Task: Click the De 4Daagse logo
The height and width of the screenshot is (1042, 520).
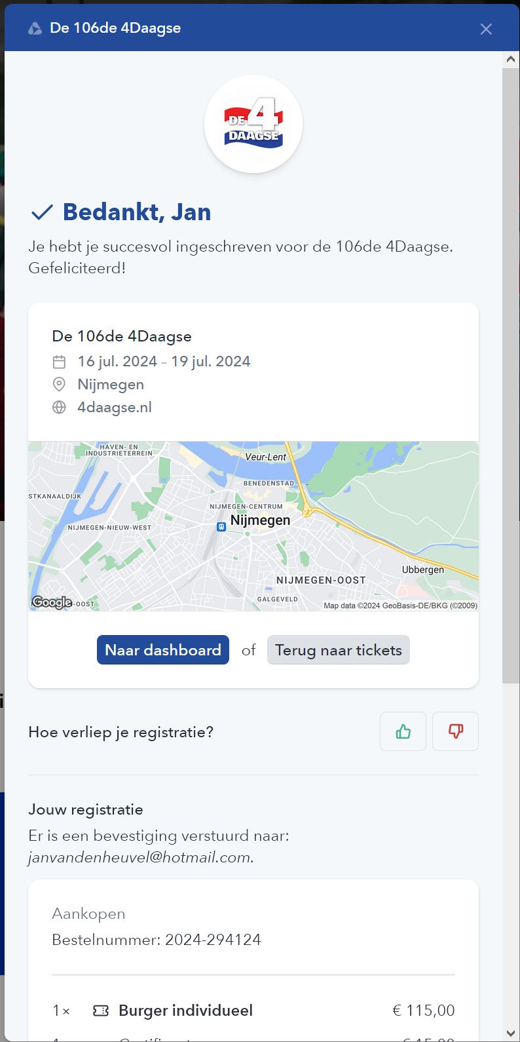Action: click(x=253, y=124)
